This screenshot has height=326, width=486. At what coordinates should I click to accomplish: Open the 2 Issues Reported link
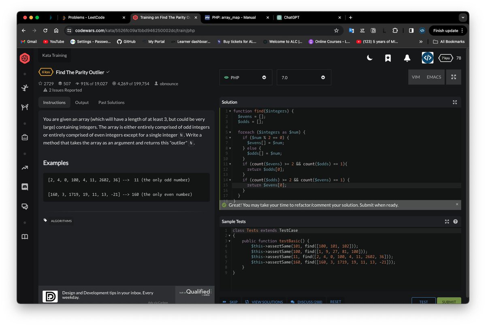(65, 90)
